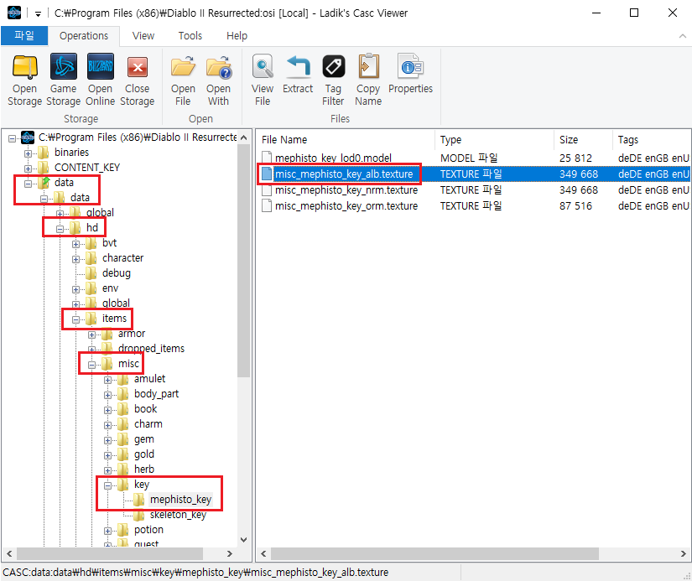Click the status bar CASC path text
The width and height of the screenshot is (692, 581).
pos(195,572)
